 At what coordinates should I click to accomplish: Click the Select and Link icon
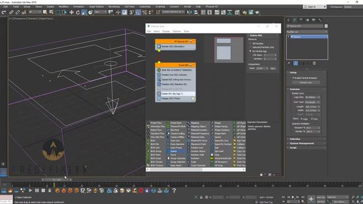pyautogui.click(x=11, y=12)
